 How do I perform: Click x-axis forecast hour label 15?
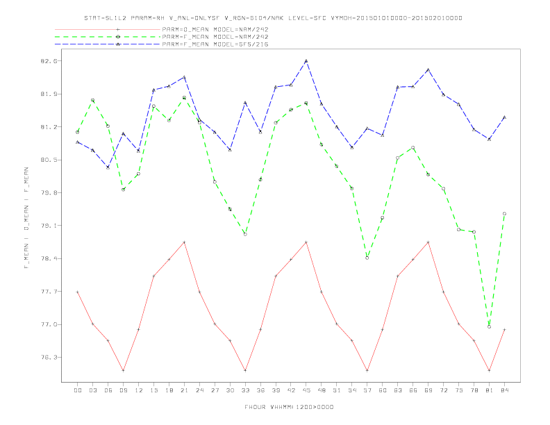coord(154,390)
